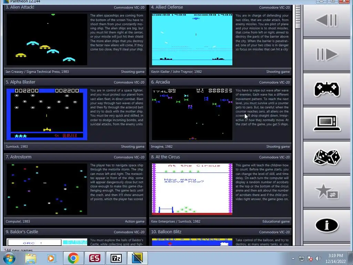Click 'Imagine, 1982' publisher text
Image resolution: width=353 pixels, height=265 pixels.
click(x=162, y=146)
